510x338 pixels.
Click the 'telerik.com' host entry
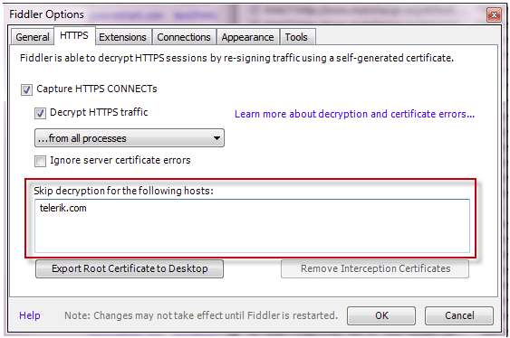[63, 208]
